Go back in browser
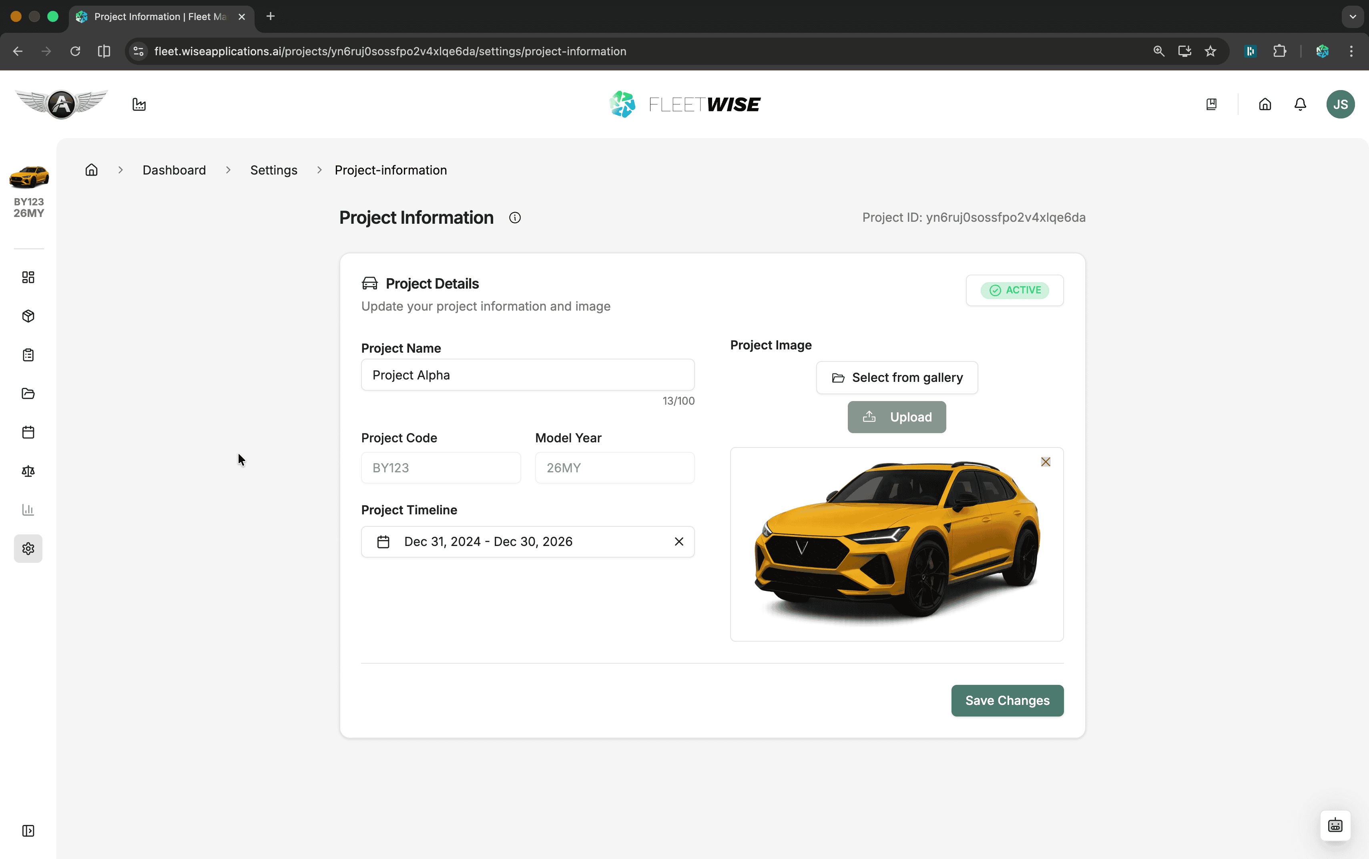1369x859 pixels. (x=18, y=51)
